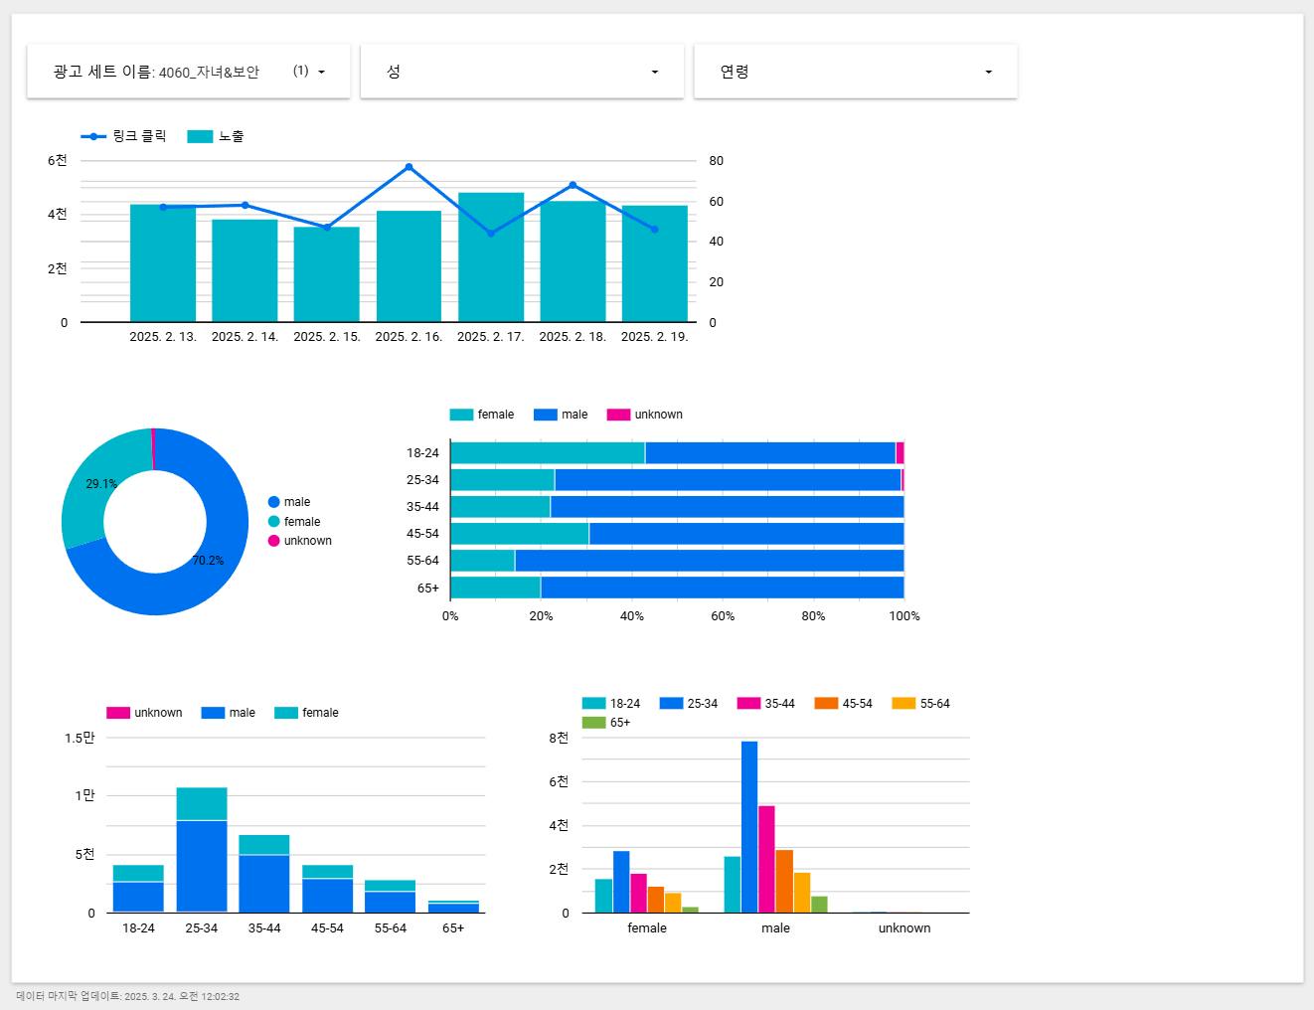Viewport: 1314px width, 1010px height.
Task: Select the male 25-34 bar in the gender chart
Action: point(749,827)
